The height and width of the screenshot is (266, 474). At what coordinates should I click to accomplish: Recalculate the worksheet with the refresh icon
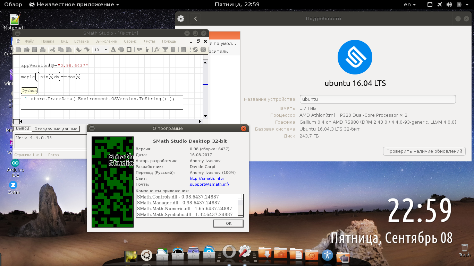point(195,50)
